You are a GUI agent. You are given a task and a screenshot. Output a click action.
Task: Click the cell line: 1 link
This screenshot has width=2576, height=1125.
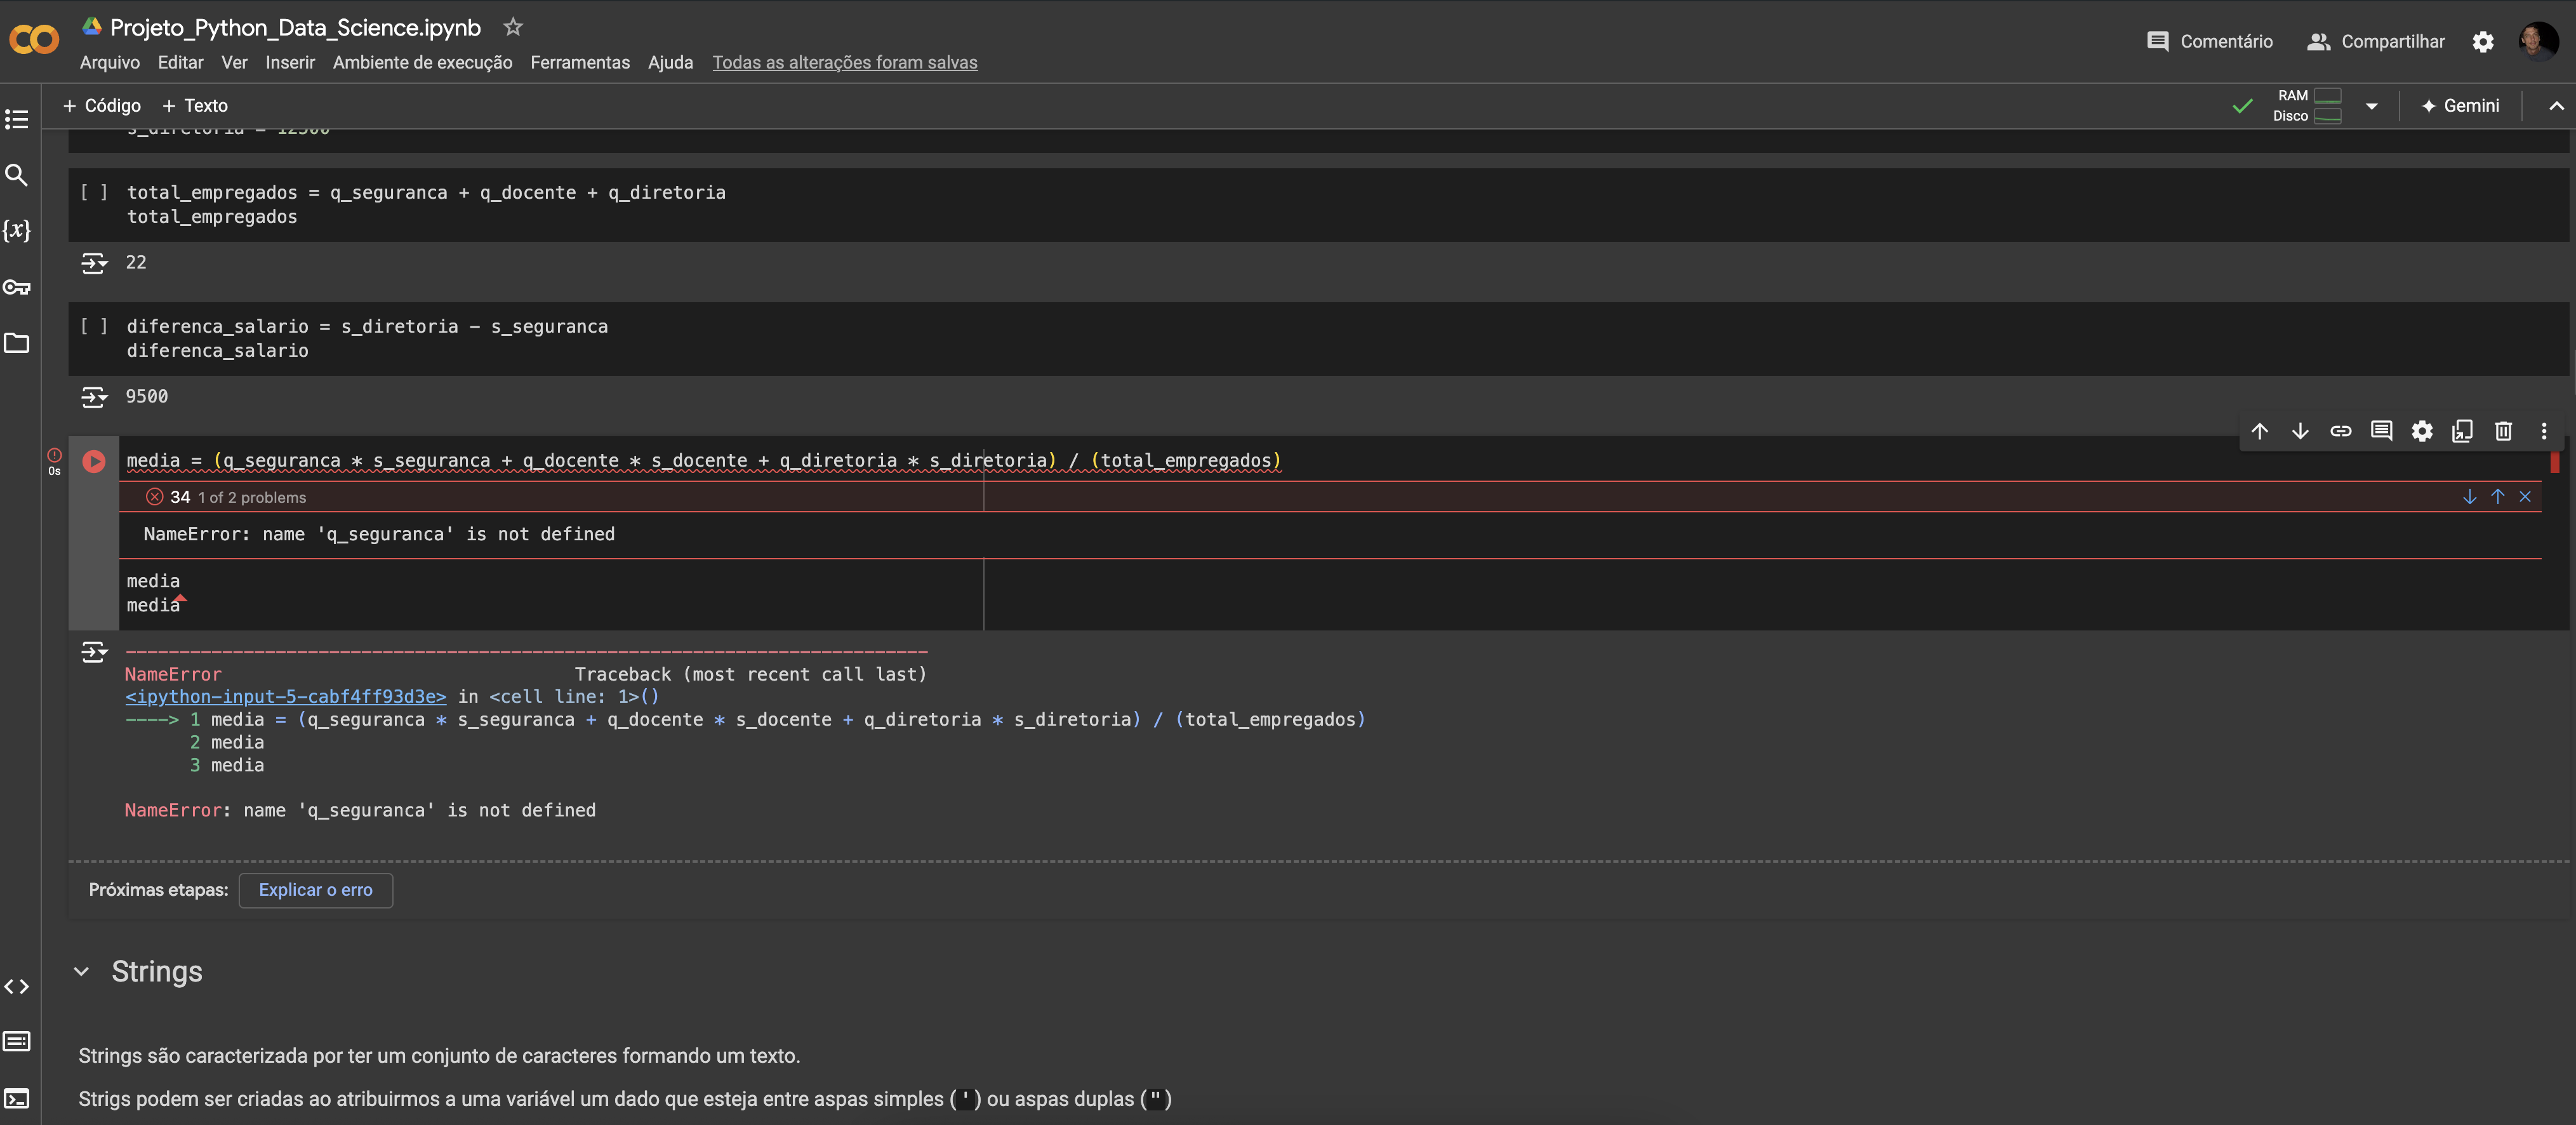click(574, 697)
